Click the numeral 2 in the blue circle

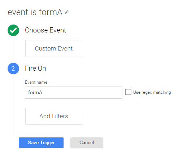[13, 69]
